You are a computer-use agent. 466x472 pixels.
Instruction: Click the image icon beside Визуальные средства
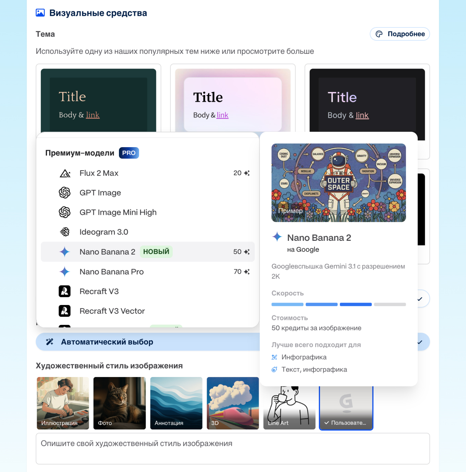[40, 13]
